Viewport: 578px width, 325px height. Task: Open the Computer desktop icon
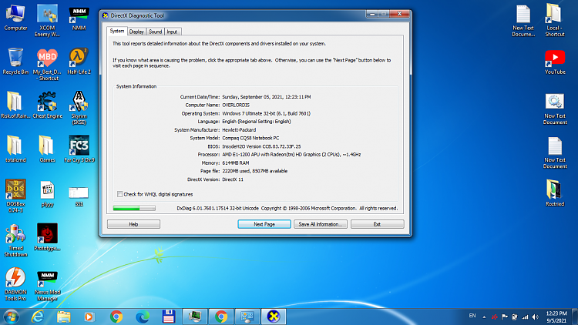pyautogui.click(x=15, y=18)
